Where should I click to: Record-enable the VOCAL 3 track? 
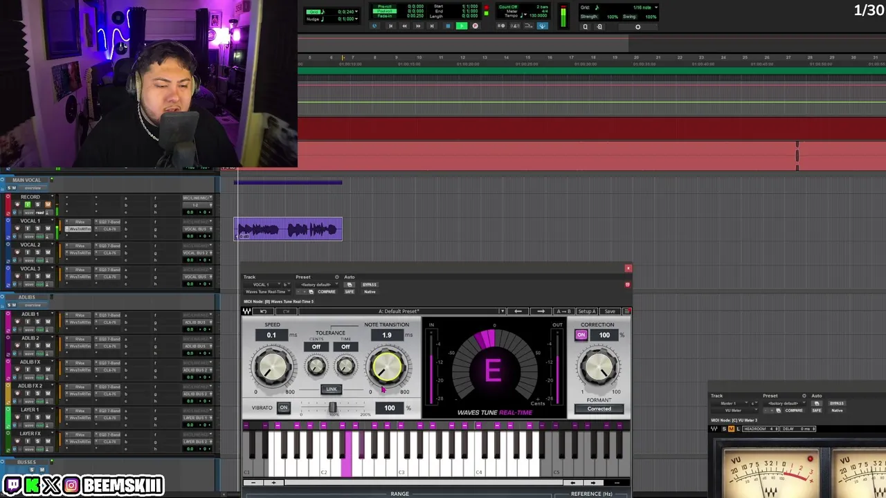[x=17, y=276]
